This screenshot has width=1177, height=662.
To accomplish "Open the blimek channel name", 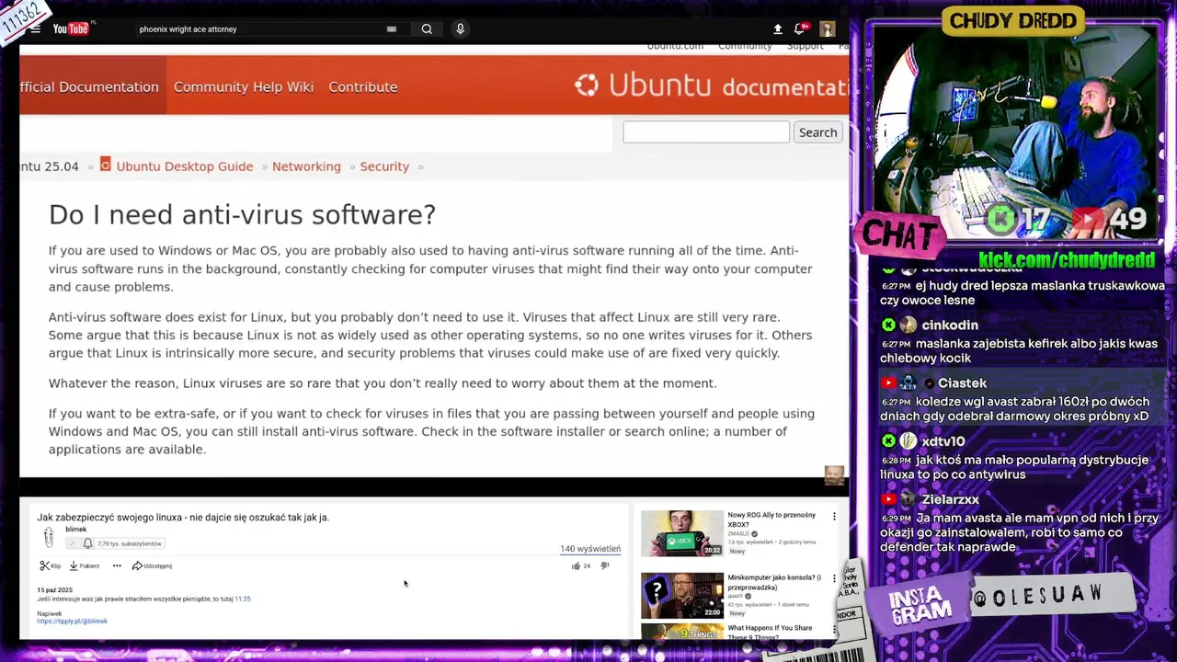I will 75,530.
